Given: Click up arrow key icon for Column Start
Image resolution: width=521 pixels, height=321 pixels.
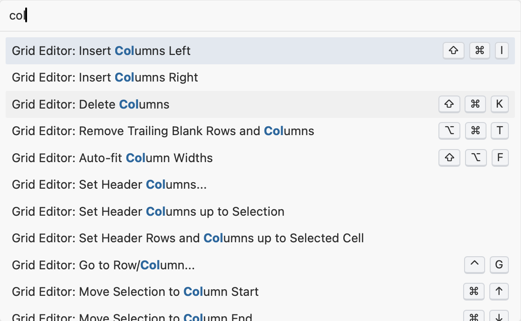Looking at the screenshot, I should click(499, 291).
